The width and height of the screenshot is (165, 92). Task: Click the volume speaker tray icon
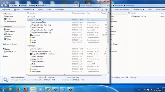(x=145, y=90)
